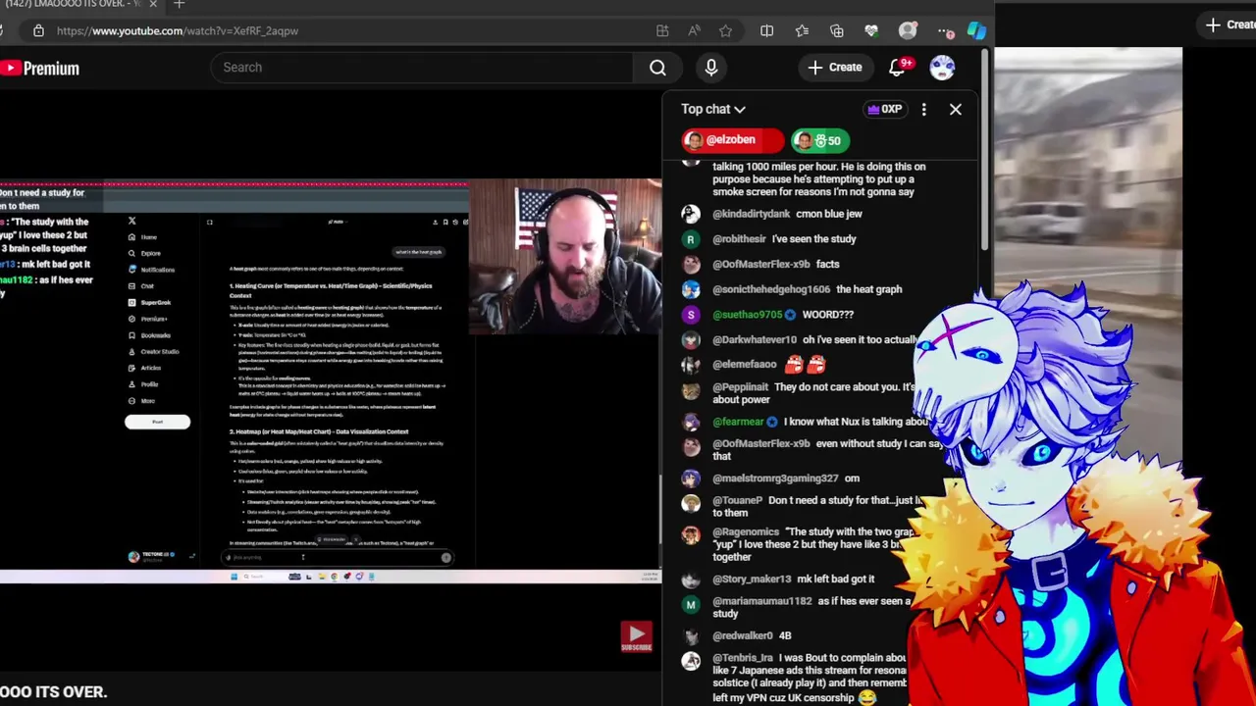The width and height of the screenshot is (1256, 706).
Task: Open the apps grid icon in address bar
Action: click(x=662, y=30)
